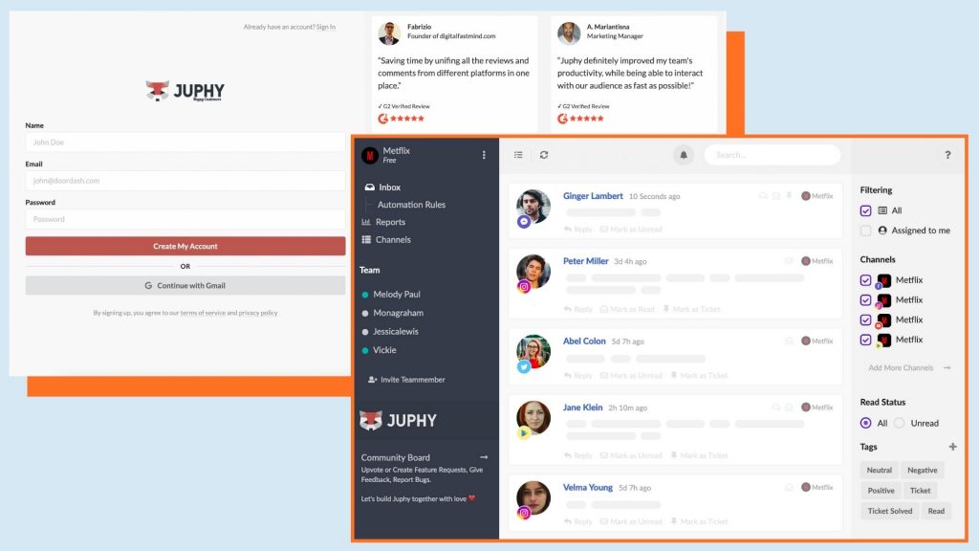The width and height of the screenshot is (979, 551).
Task: Uncheck the Facebook Metflix channel checkbox
Action: tap(865, 280)
